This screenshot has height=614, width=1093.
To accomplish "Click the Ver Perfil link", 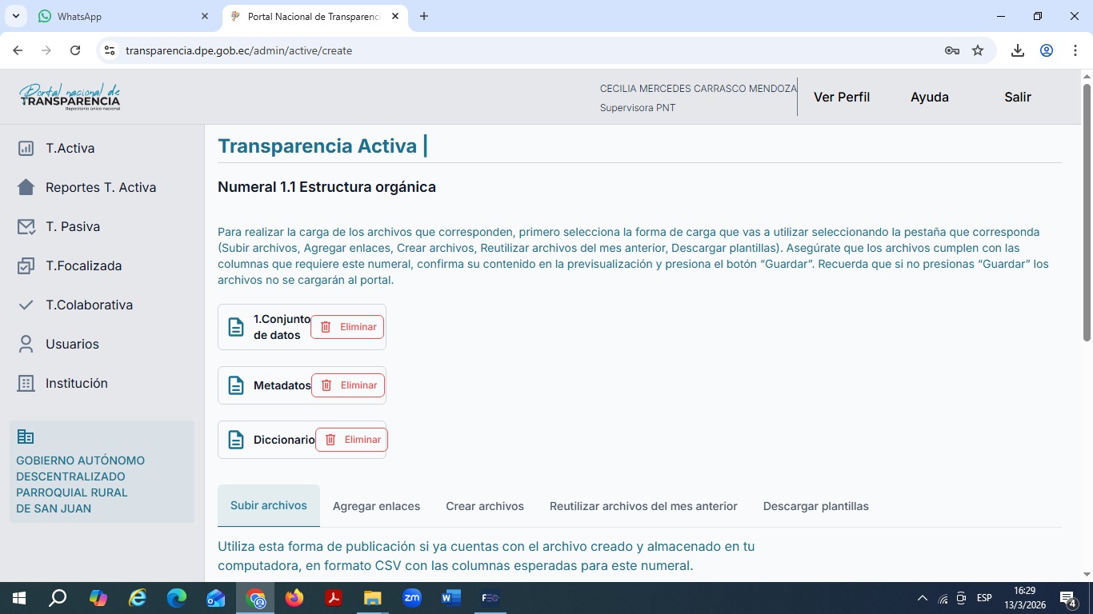I will pos(842,97).
